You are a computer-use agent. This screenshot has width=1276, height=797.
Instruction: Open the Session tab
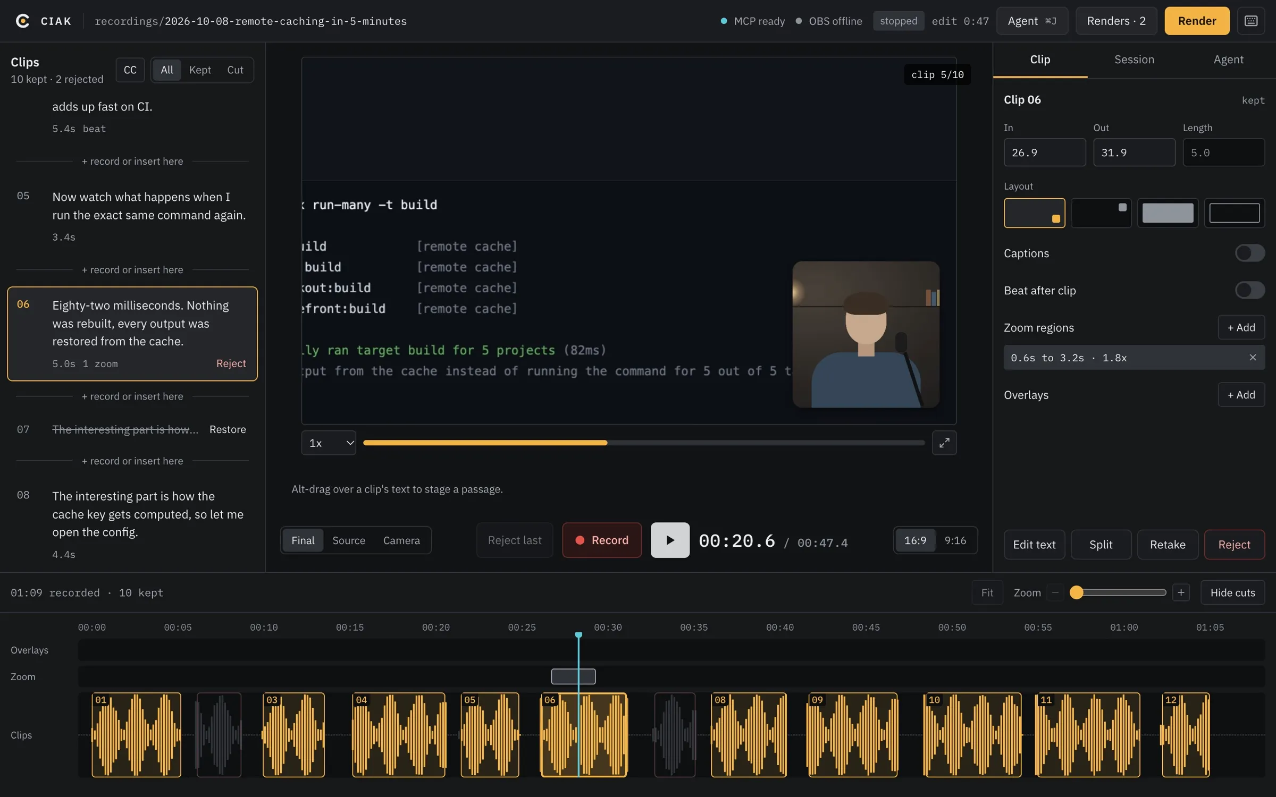click(1134, 60)
